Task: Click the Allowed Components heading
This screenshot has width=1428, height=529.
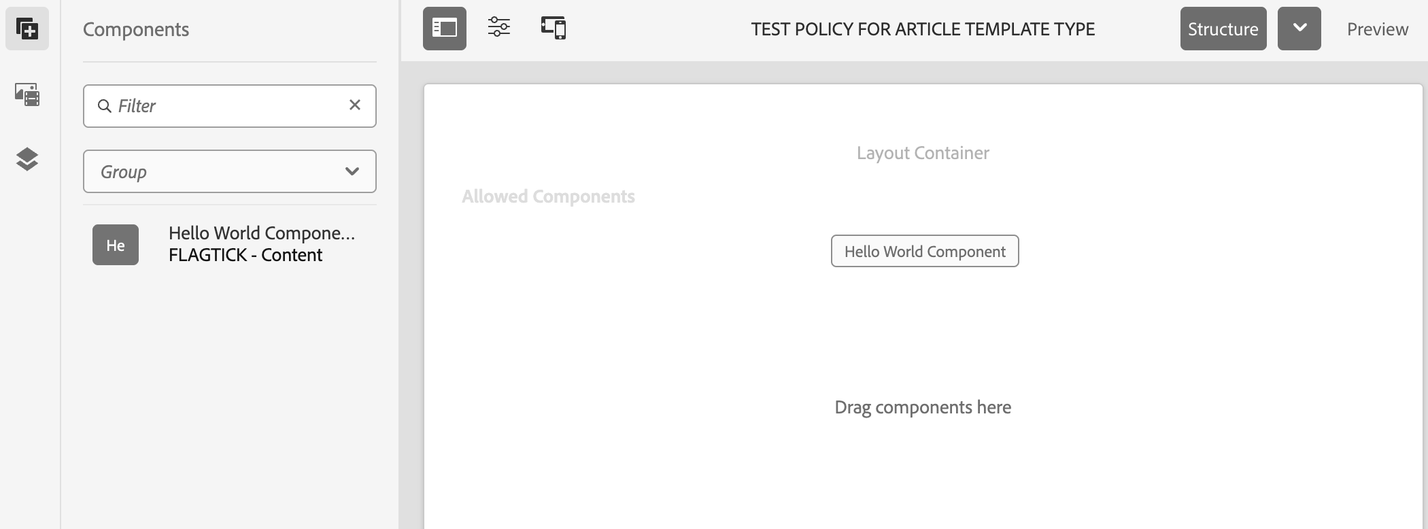Action: [x=548, y=197]
